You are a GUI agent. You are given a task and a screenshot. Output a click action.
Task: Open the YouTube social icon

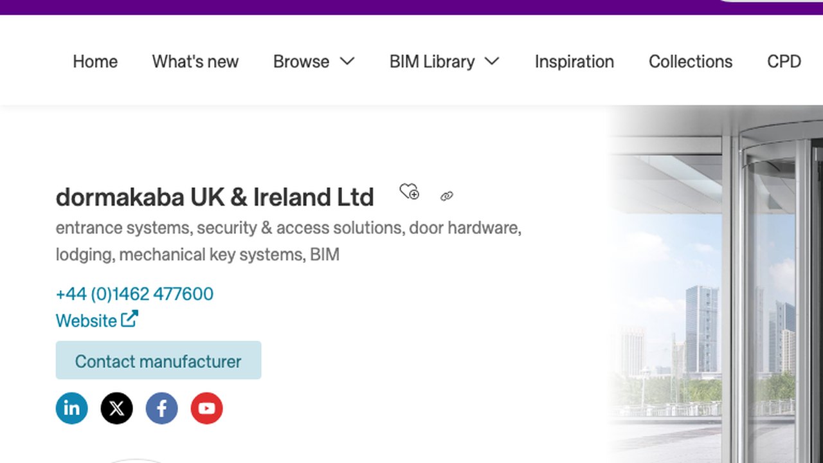pyautogui.click(x=207, y=408)
